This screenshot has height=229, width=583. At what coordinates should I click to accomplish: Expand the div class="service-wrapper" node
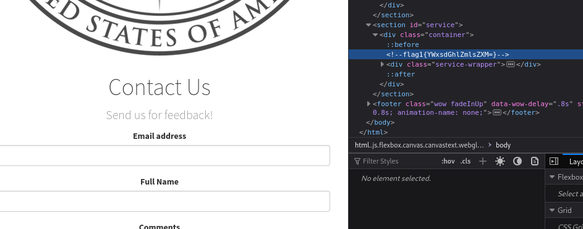coord(382,65)
